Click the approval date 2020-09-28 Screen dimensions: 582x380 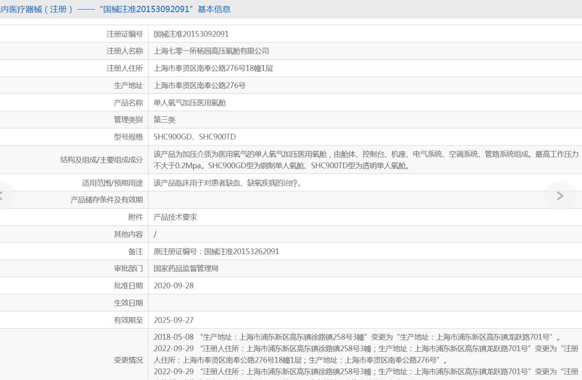[173, 286]
